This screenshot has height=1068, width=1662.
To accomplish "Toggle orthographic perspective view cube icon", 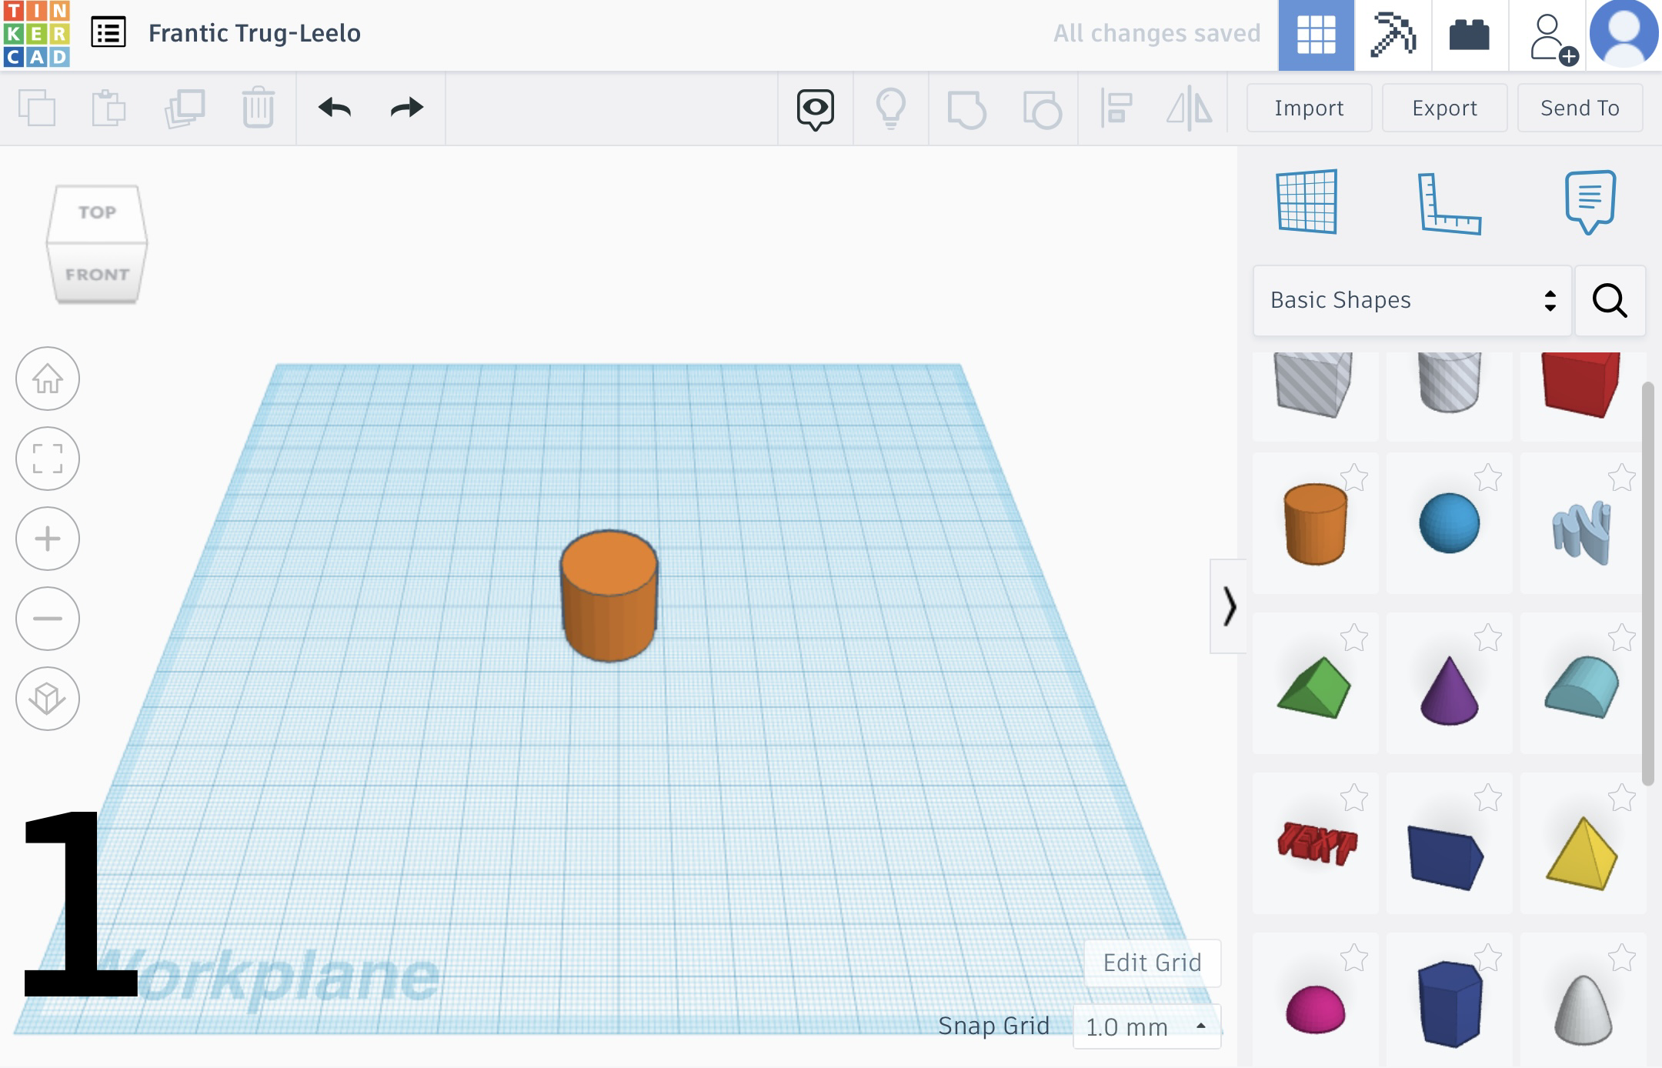I will (48, 699).
